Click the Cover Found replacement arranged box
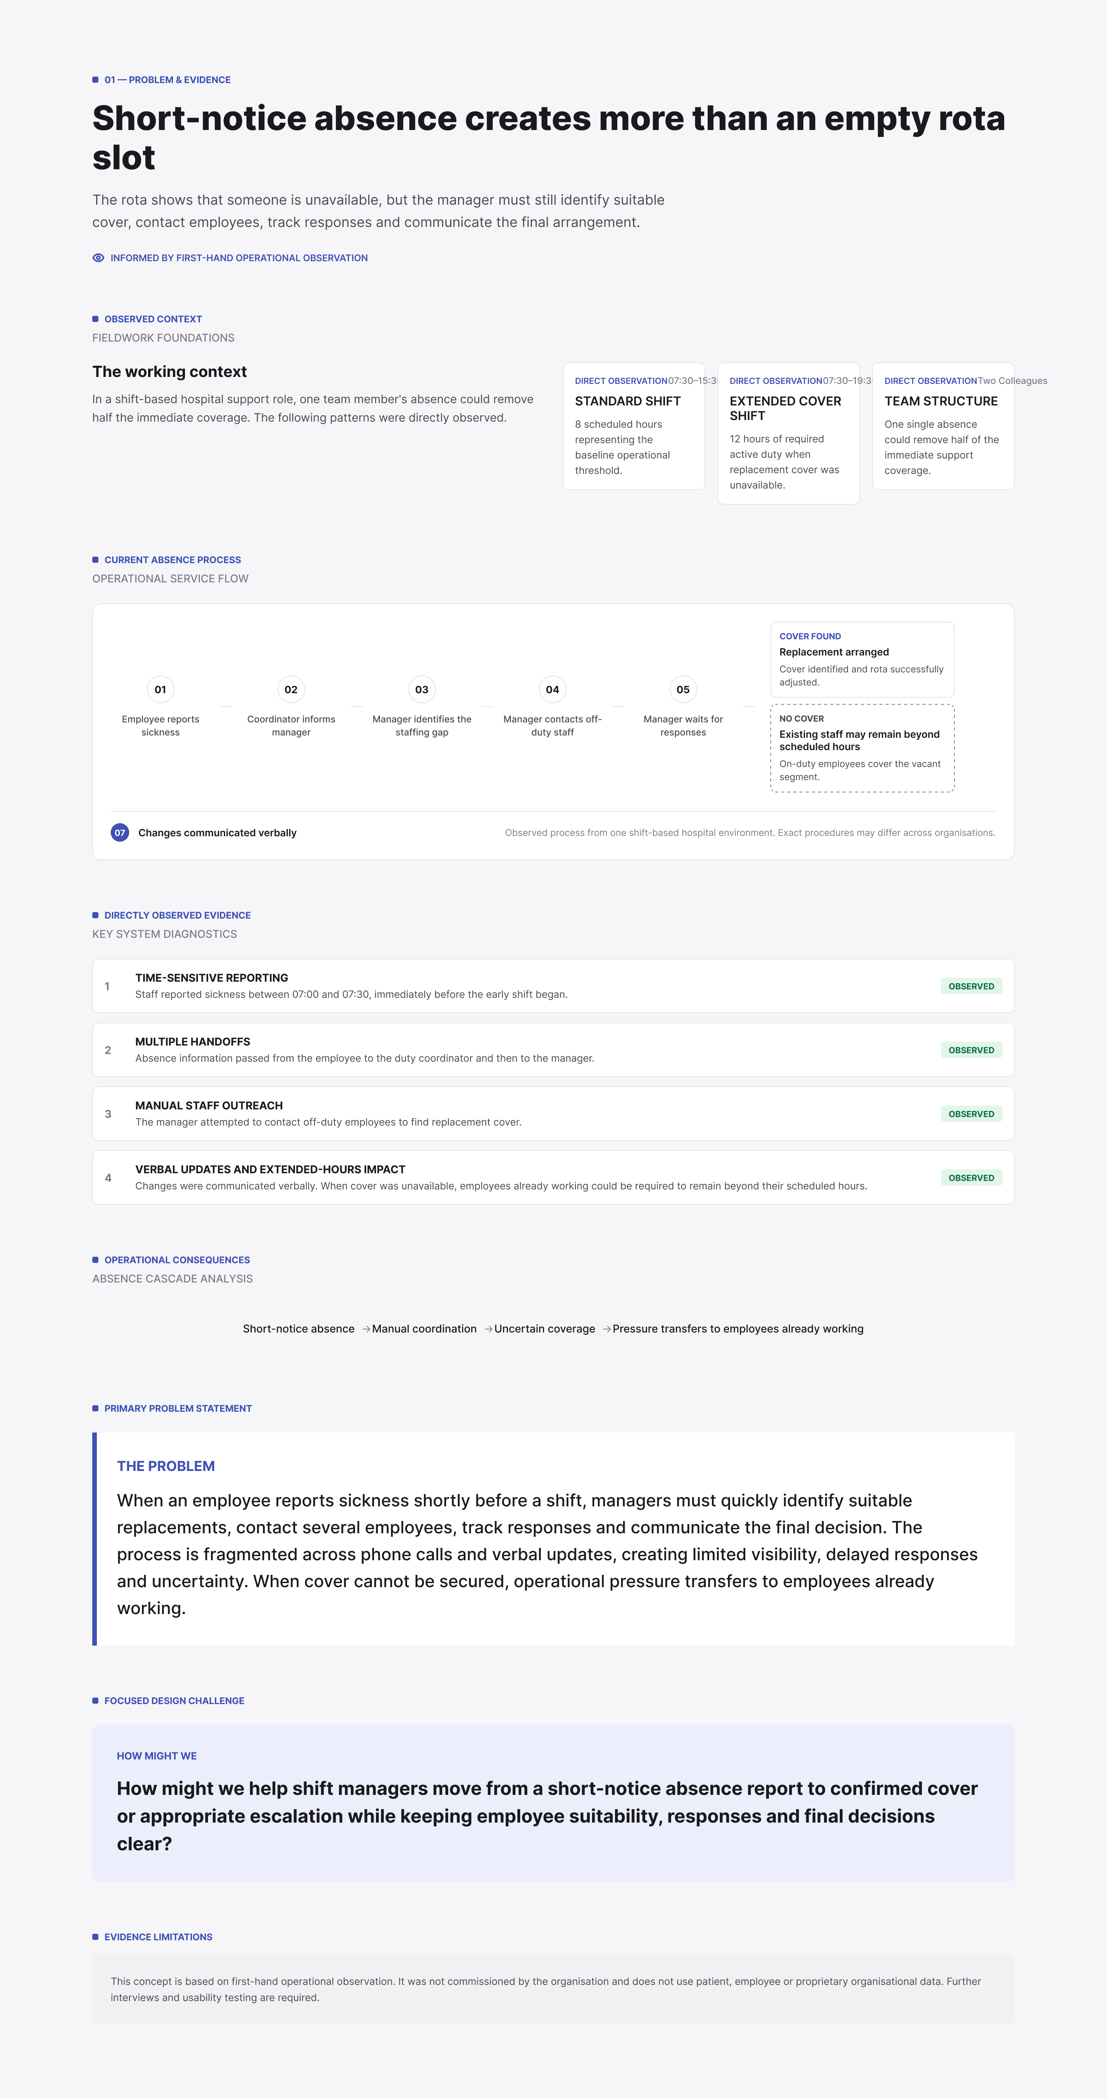 (862, 660)
